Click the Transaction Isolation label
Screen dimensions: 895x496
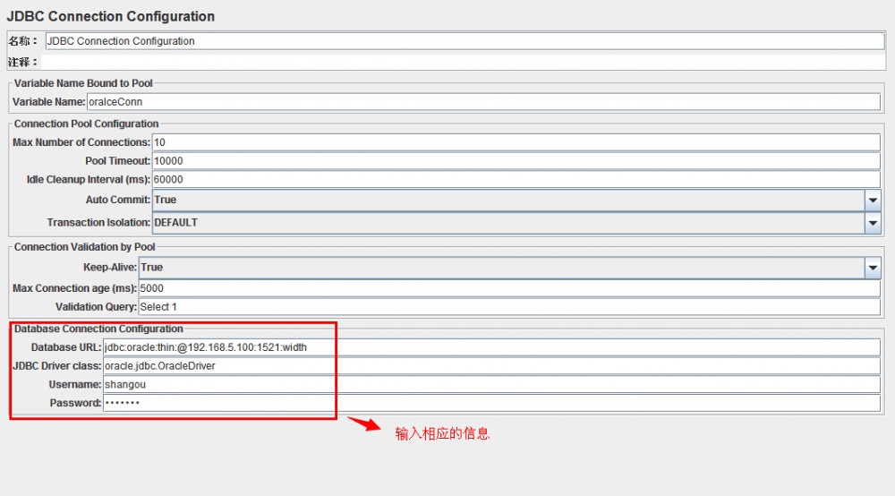point(98,223)
